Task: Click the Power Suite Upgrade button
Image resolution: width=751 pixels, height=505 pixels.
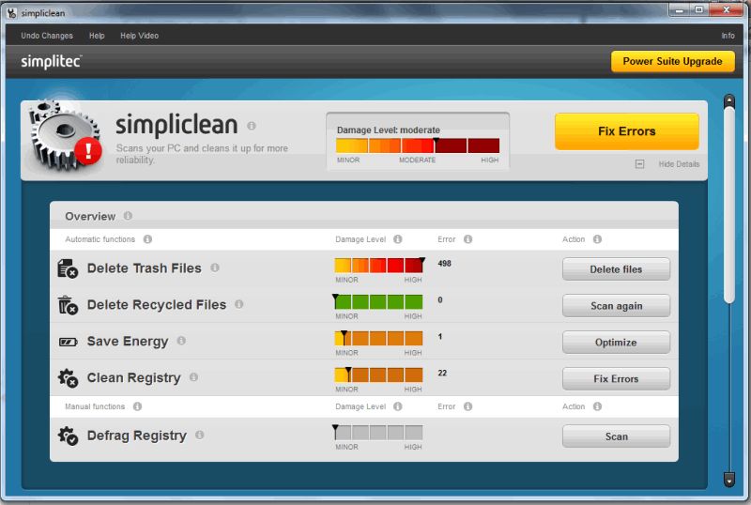Action: click(x=672, y=61)
